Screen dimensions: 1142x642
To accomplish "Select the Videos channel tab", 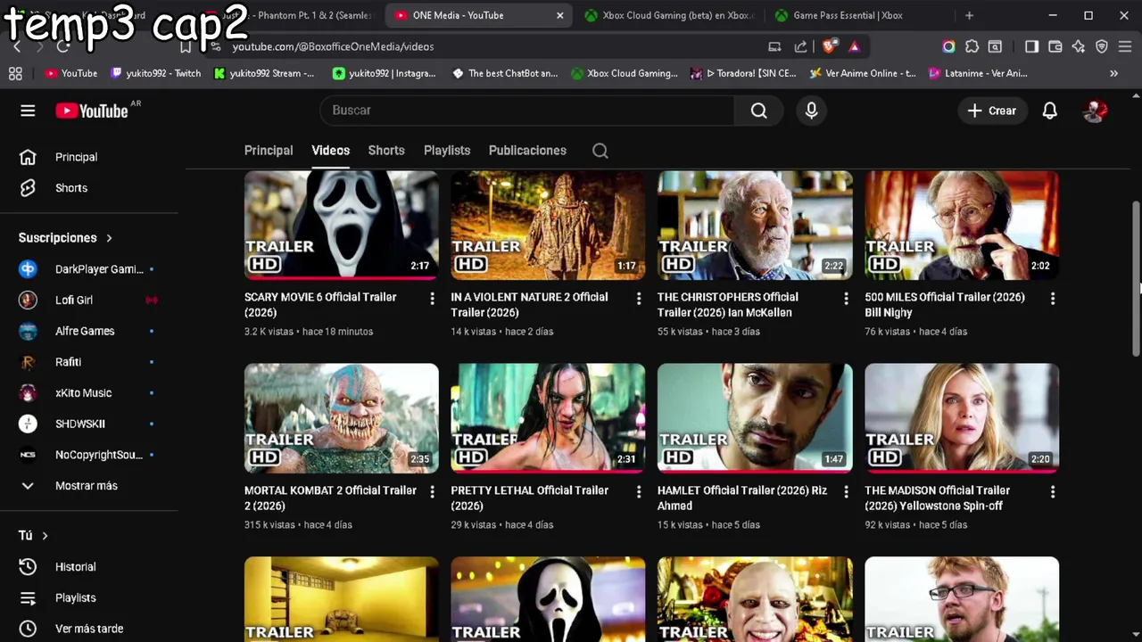I will point(330,151).
